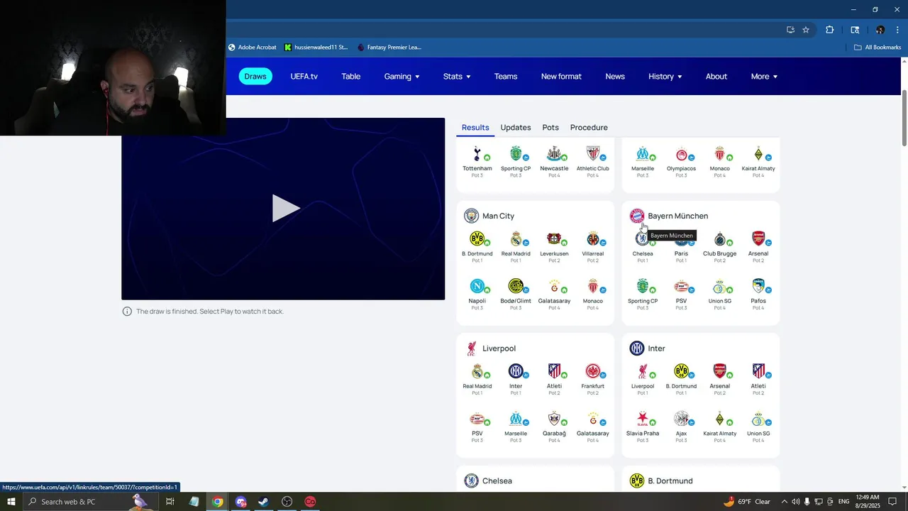Open UEFA.tv in the navigation bar

point(304,77)
